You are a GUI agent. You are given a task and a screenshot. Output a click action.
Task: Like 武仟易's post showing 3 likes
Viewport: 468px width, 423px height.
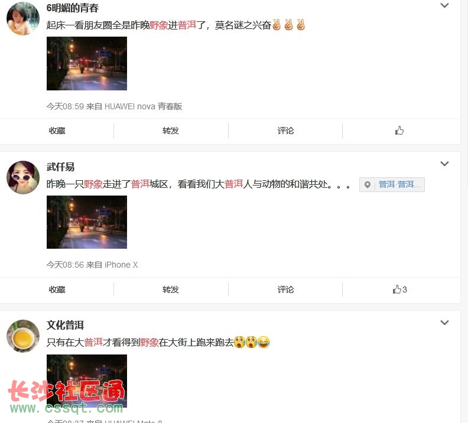(399, 289)
